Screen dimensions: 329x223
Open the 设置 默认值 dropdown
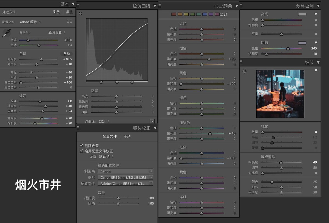(106, 156)
